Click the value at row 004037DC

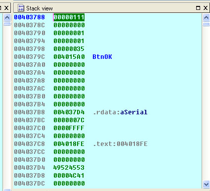coord(69,184)
